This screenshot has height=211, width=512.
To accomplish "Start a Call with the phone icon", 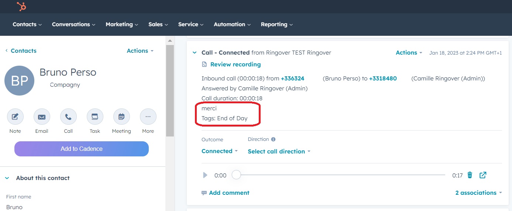I will pos(68,117).
